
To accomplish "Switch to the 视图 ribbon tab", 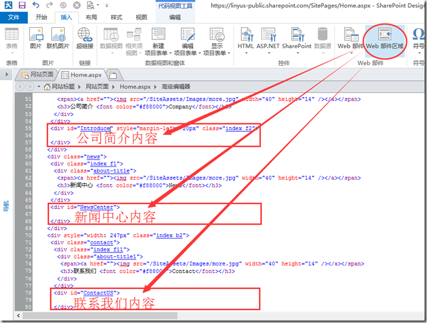I will click(x=141, y=18).
